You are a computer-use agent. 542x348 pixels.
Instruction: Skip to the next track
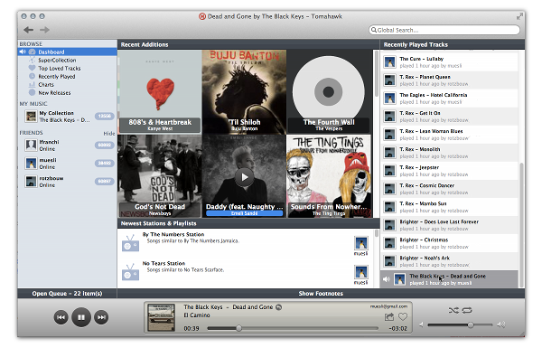click(101, 317)
